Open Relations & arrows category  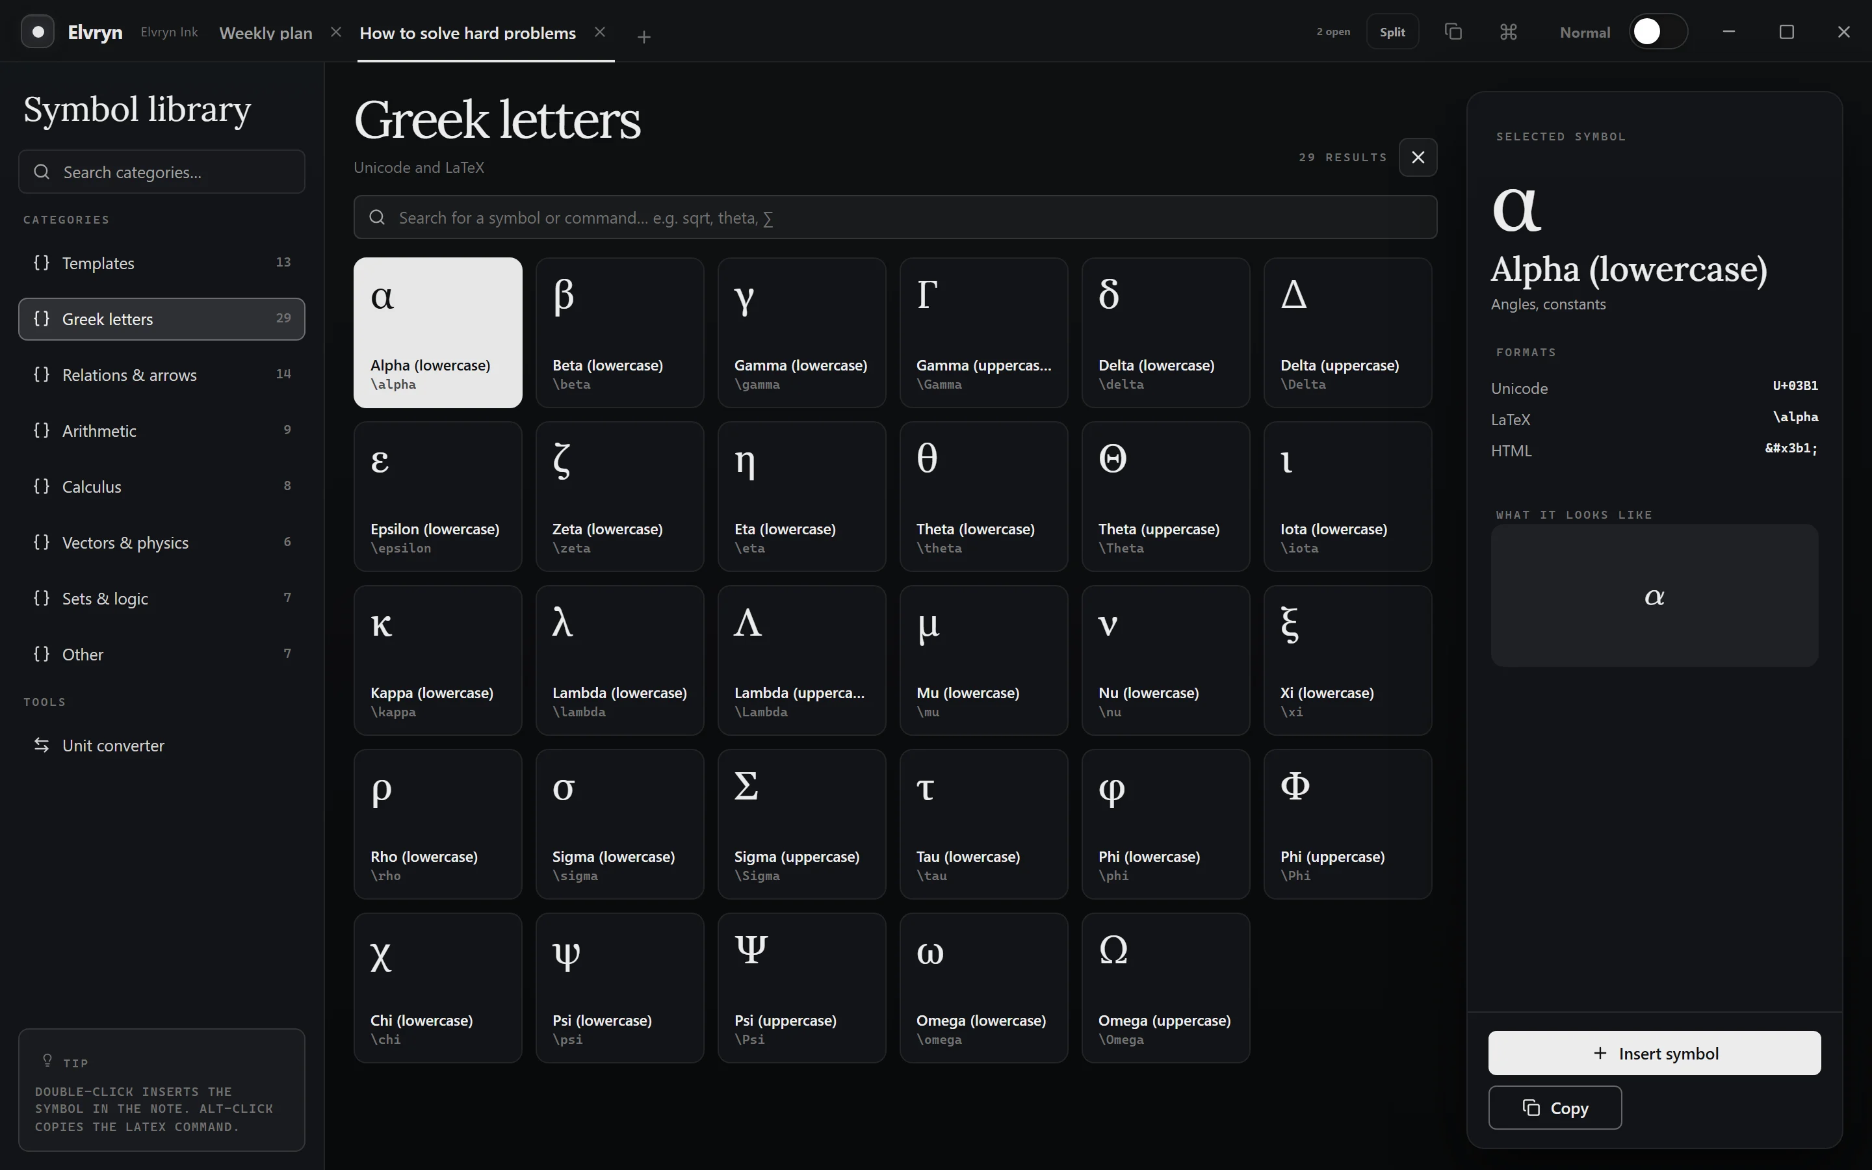click(x=162, y=374)
